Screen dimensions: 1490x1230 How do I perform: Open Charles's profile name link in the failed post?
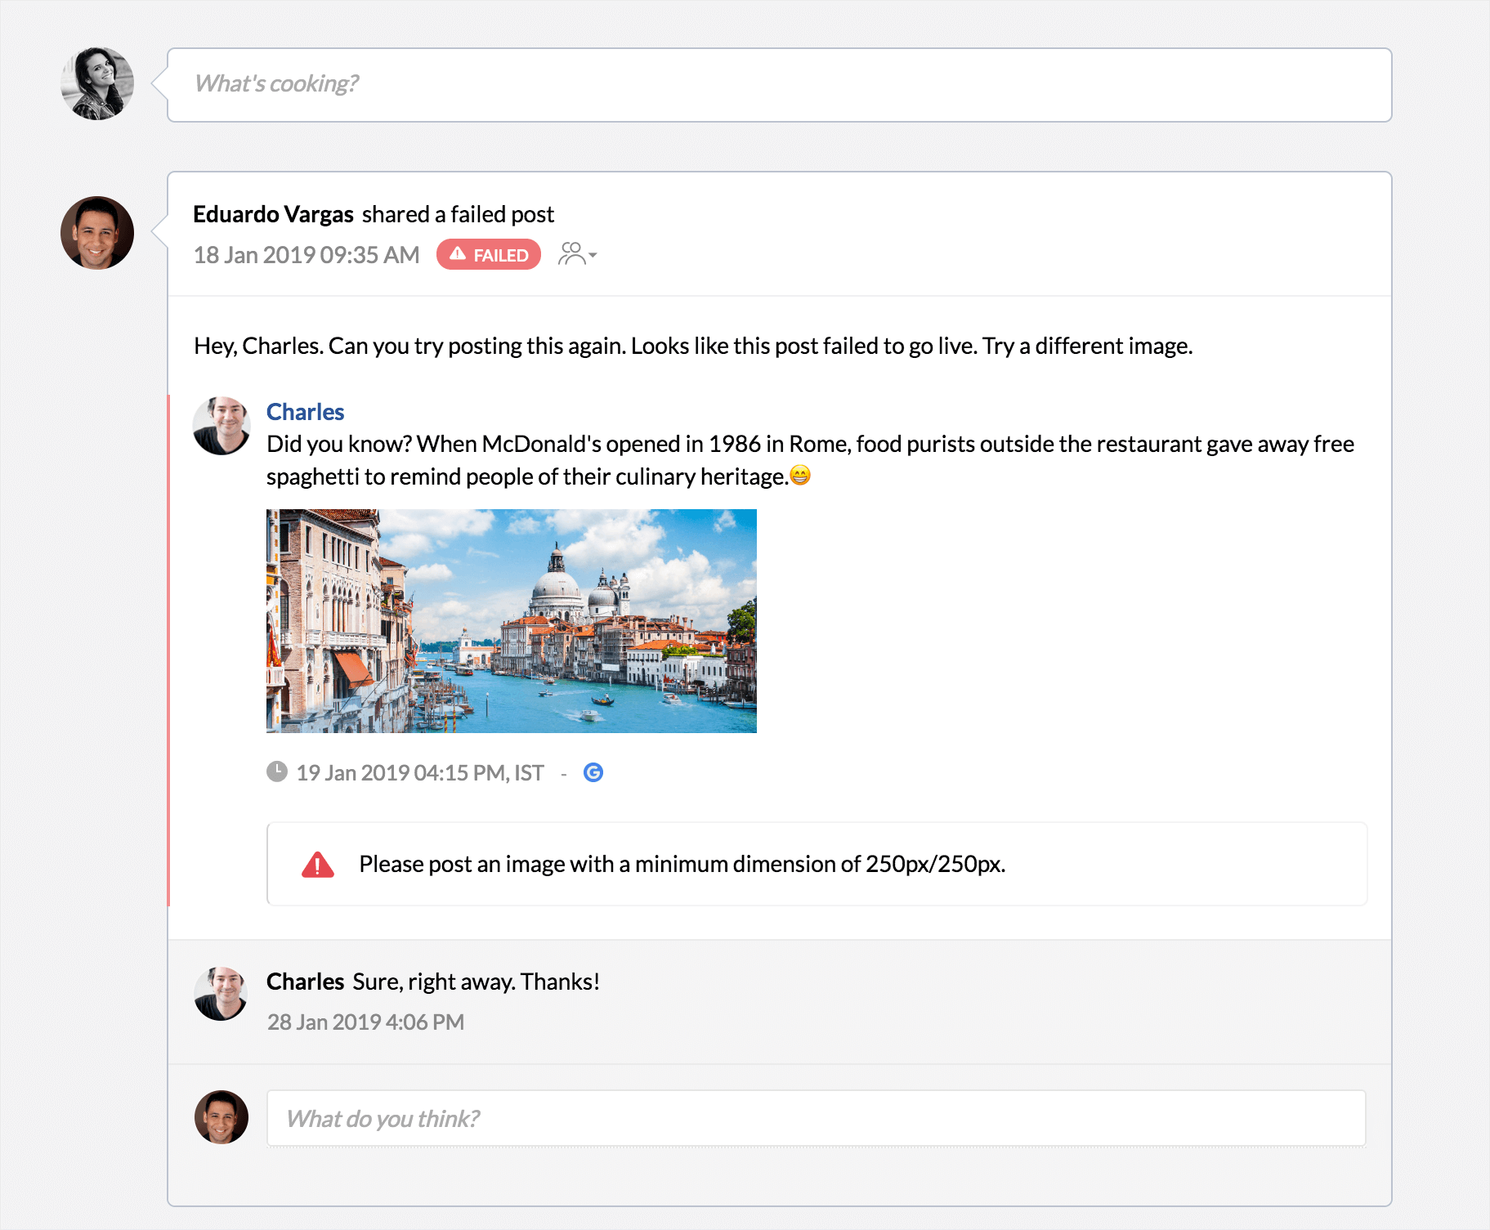[305, 412]
